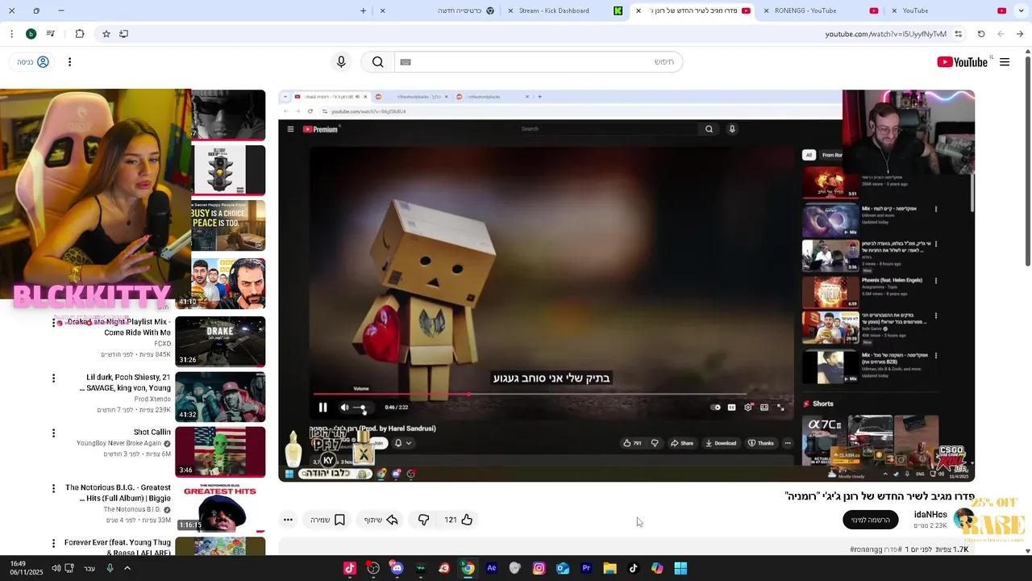Click the voice search microphone button
The image size is (1032, 581).
pos(341,62)
